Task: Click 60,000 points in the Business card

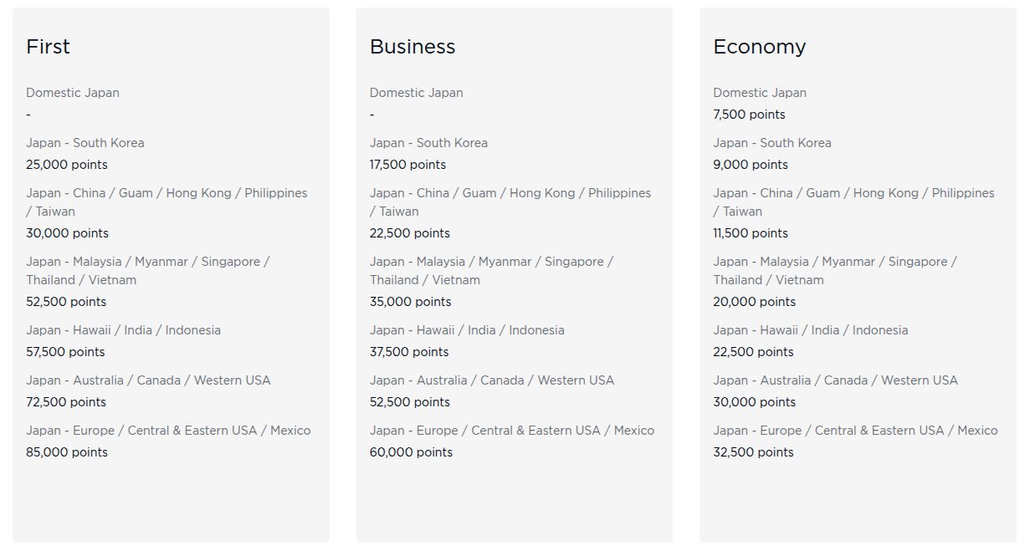Action: (411, 452)
